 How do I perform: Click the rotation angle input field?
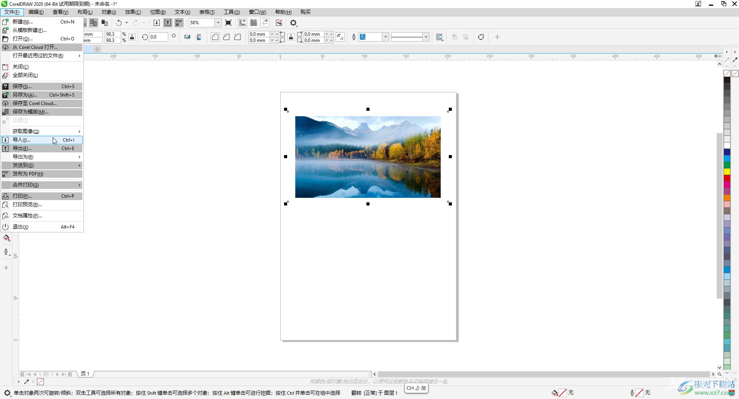click(x=159, y=37)
